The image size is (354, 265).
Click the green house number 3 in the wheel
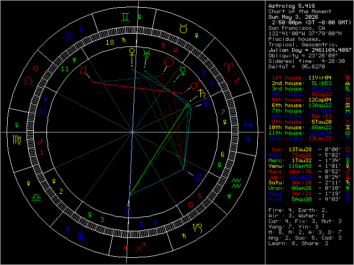pyautogui.click(x=102, y=219)
